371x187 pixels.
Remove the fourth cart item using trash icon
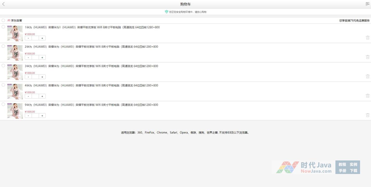(x=368, y=96)
